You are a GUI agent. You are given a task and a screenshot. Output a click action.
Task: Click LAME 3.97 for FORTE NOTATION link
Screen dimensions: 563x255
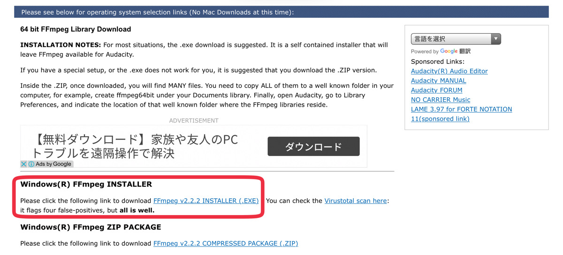point(462,109)
